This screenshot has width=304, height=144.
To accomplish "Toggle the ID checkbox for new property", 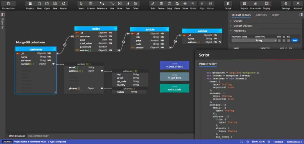I will click(x=284, y=41).
